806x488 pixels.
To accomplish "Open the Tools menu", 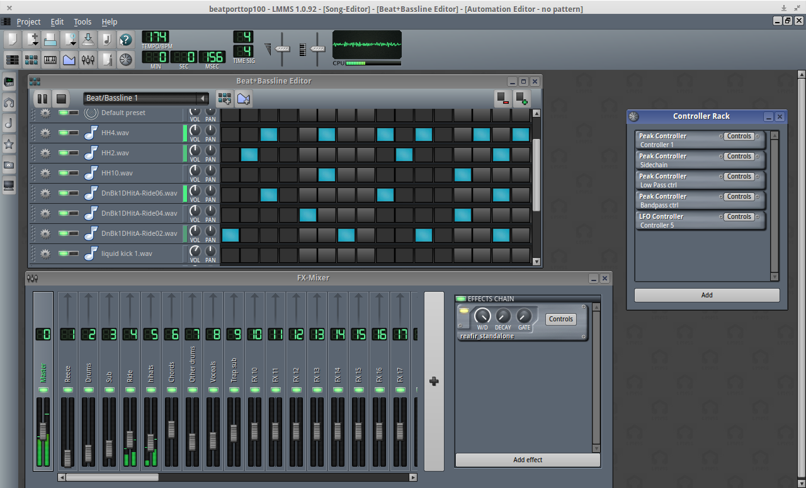I will [x=82, y=22].
